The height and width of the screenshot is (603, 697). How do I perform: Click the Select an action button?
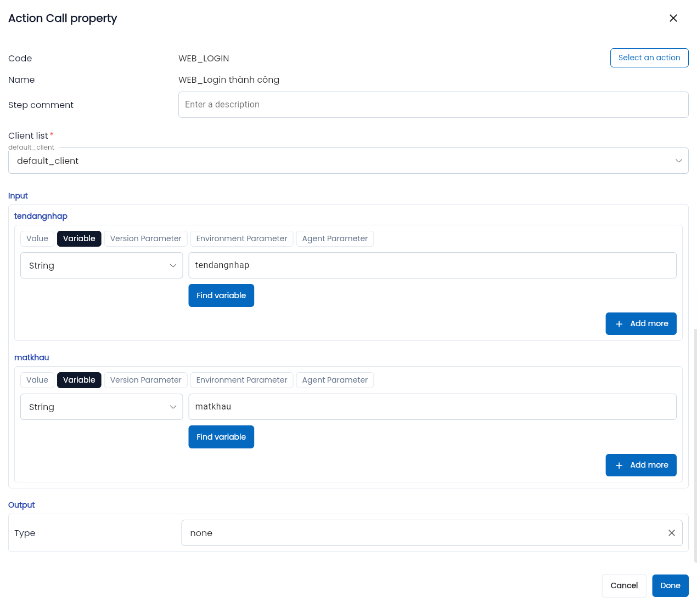[x=649, y=58]
